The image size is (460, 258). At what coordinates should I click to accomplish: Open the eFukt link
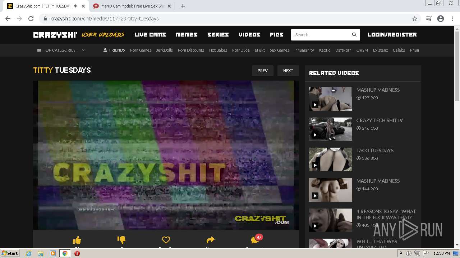pos(260,50)
